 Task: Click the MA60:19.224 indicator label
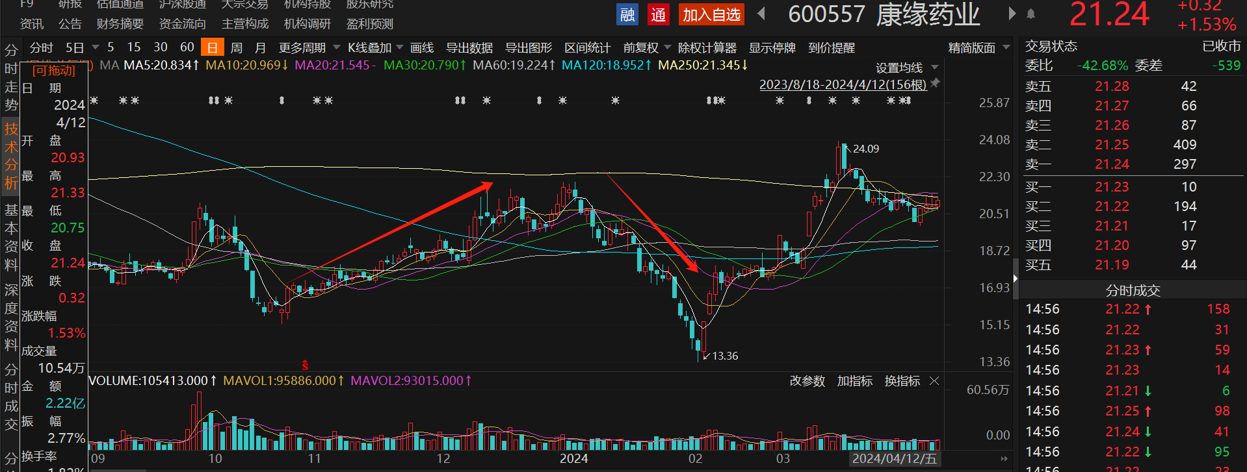pyautogui.click(x=514, y=65)
